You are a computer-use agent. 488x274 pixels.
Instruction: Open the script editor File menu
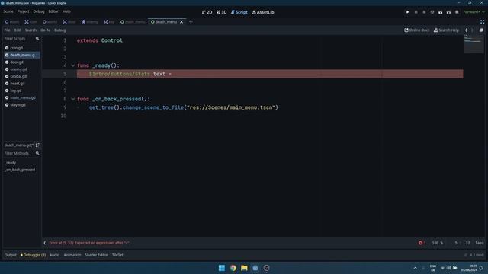(7, 30)
